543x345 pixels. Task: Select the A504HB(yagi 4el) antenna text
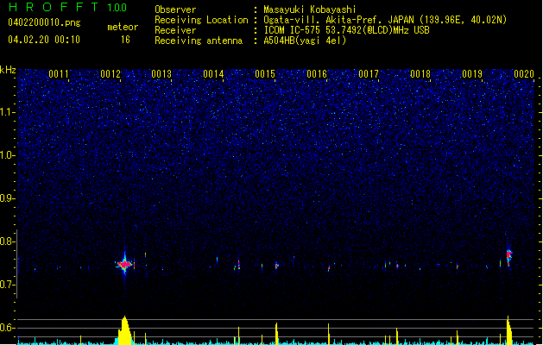[x=305, y=41]
